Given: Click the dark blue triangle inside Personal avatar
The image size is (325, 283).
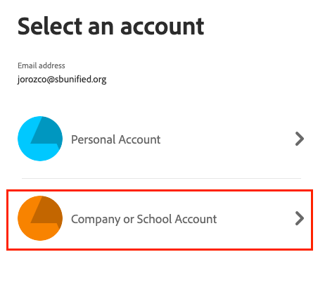Looking at the screenshot, I should [x=47, y=132].
